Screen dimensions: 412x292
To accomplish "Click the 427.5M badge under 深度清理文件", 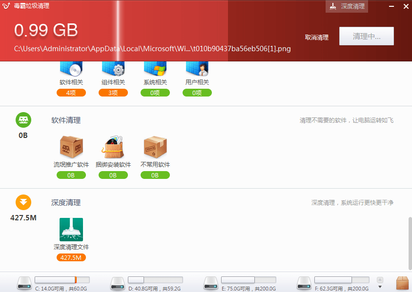I will click(71, 257).
